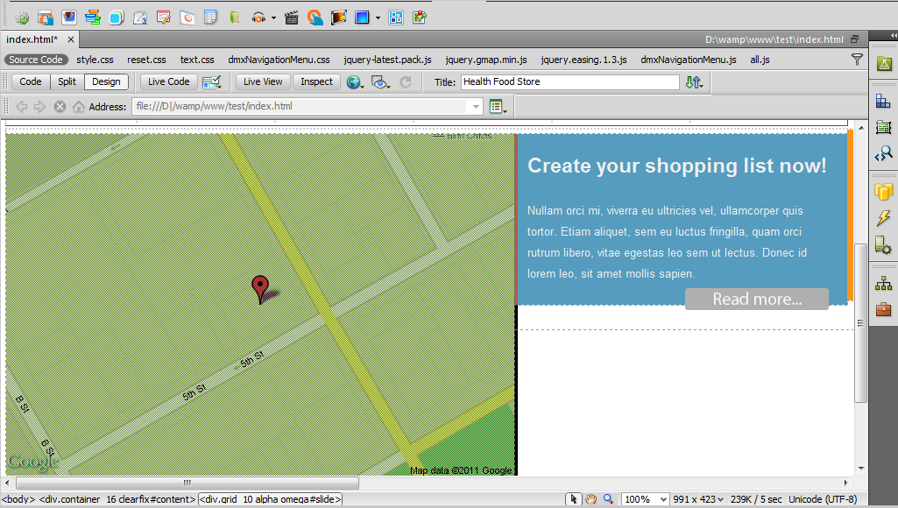Toggle the Inspect mode button
The height and width of the screenshot is (508, 898).
(316, 82)
